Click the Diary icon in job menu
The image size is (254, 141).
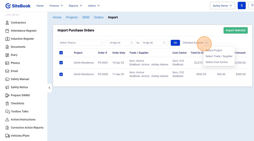7,55
